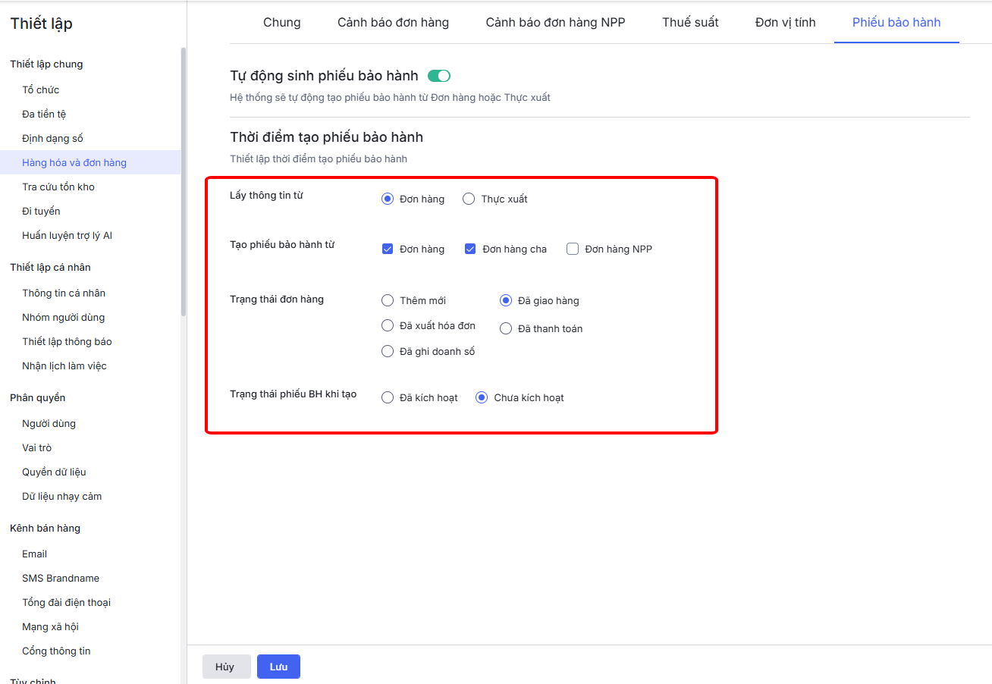This screenshot has height=684, width=992.
Task: Open Huấn luyện trợ lý AI settings
Action: click(67, 235)
